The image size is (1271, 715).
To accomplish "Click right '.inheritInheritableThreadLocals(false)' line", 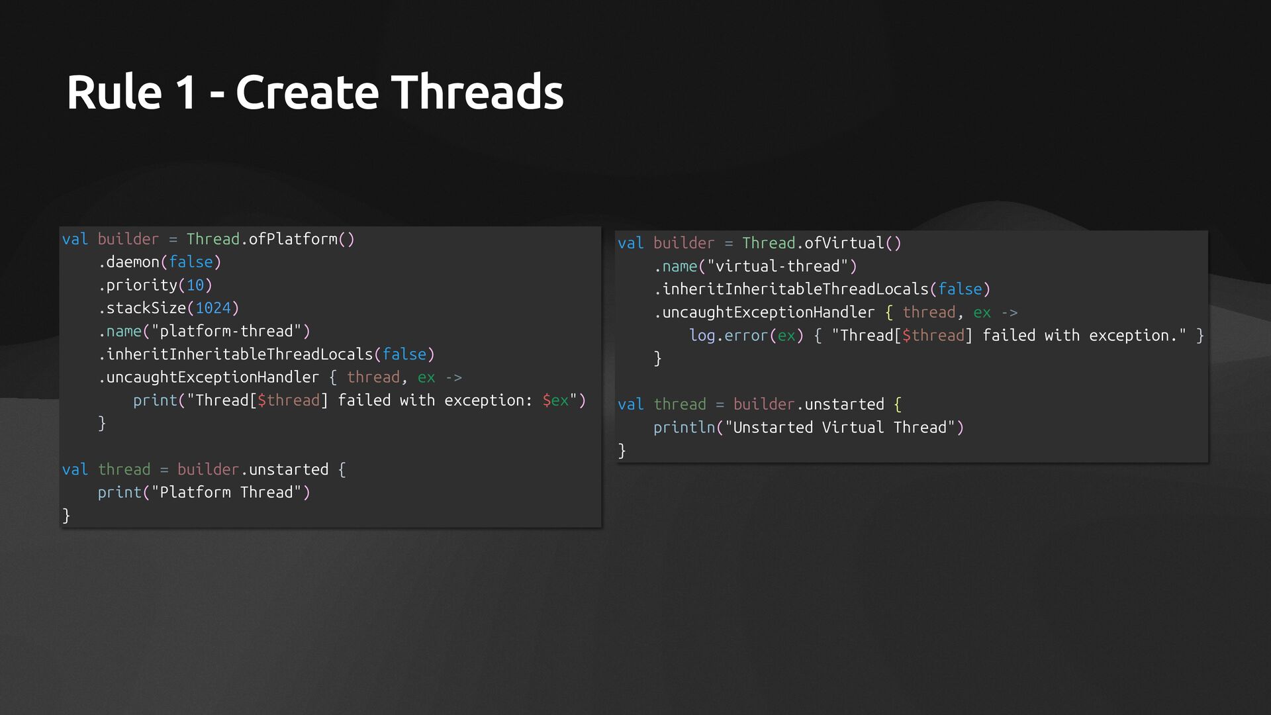I will tap(822, 289).
